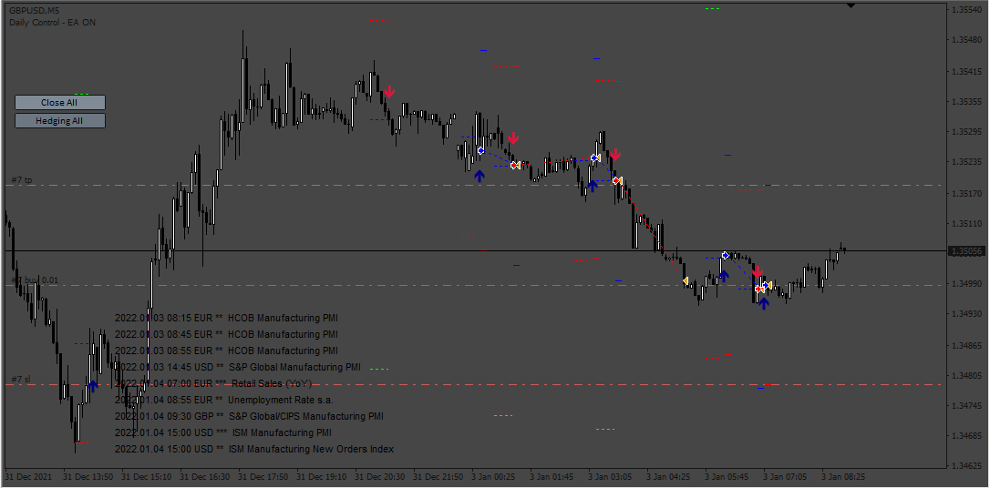This screenshot has width=990, height=488.
Task: Click the 'Daily Control - EA ON' label
Action: coord(52,22)
